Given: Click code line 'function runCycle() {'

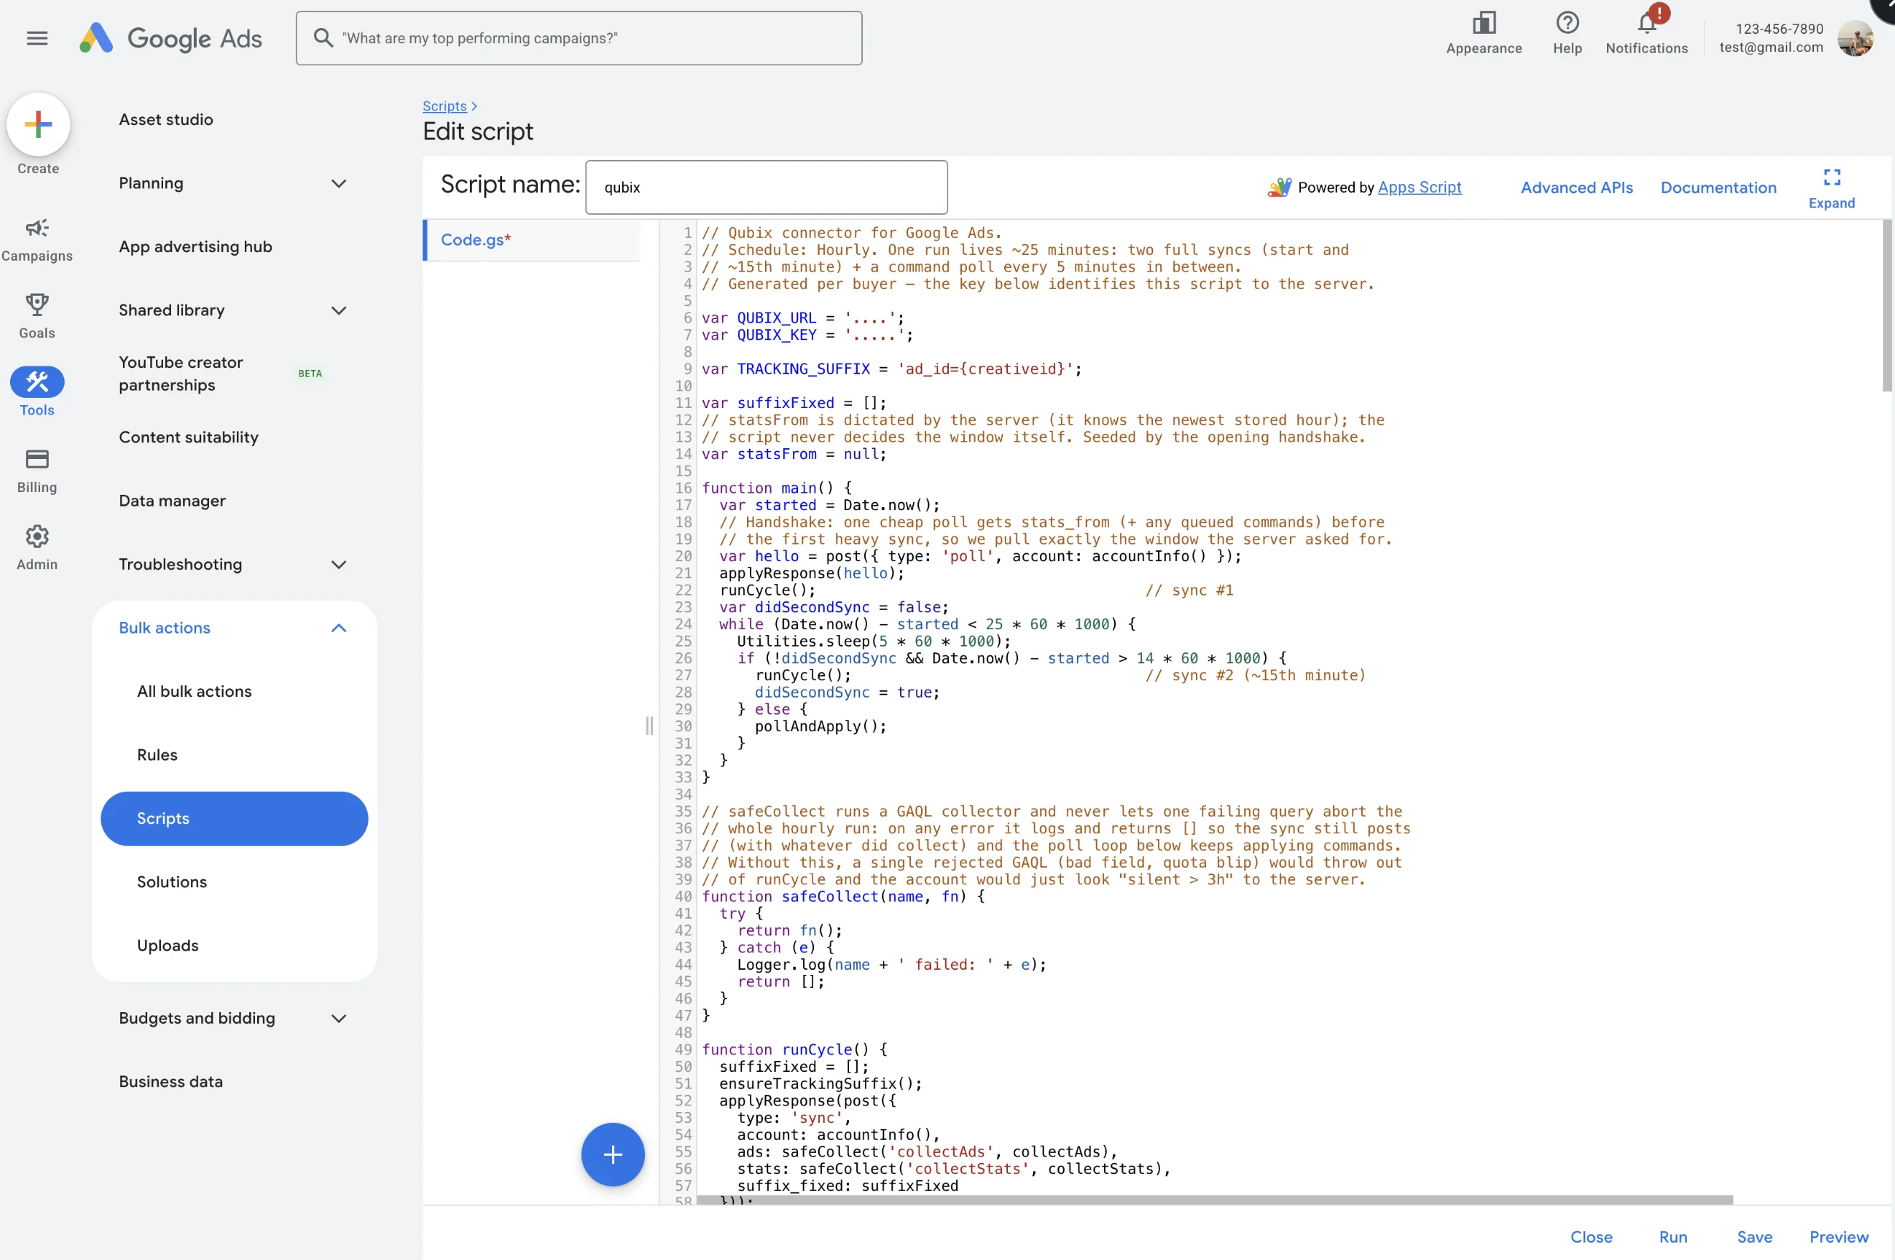Looking at the screenshot, I should [x=794, y=1050].
